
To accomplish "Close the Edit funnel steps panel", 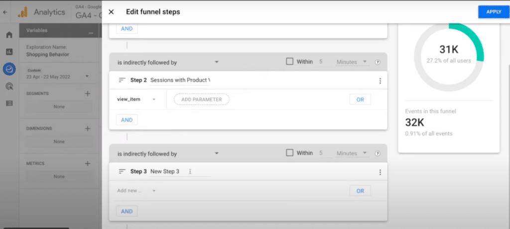I will [x=111, y=12].
